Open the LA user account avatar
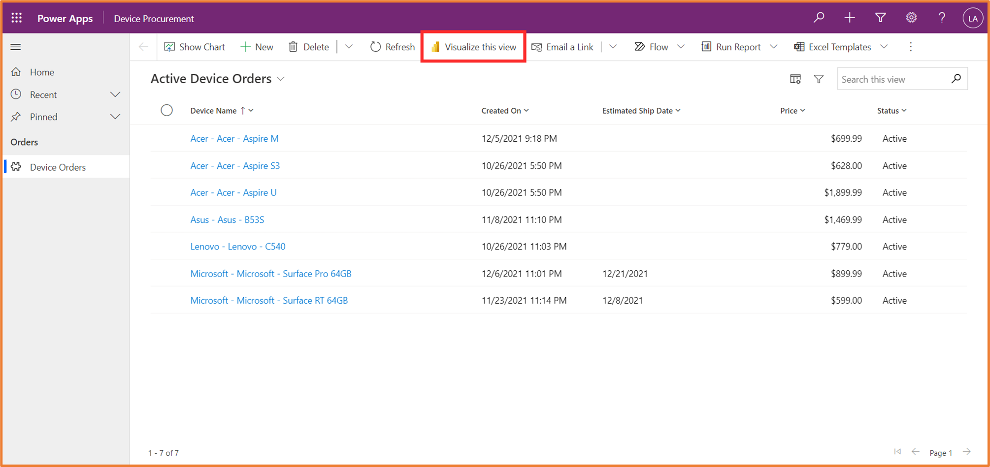 973,18
